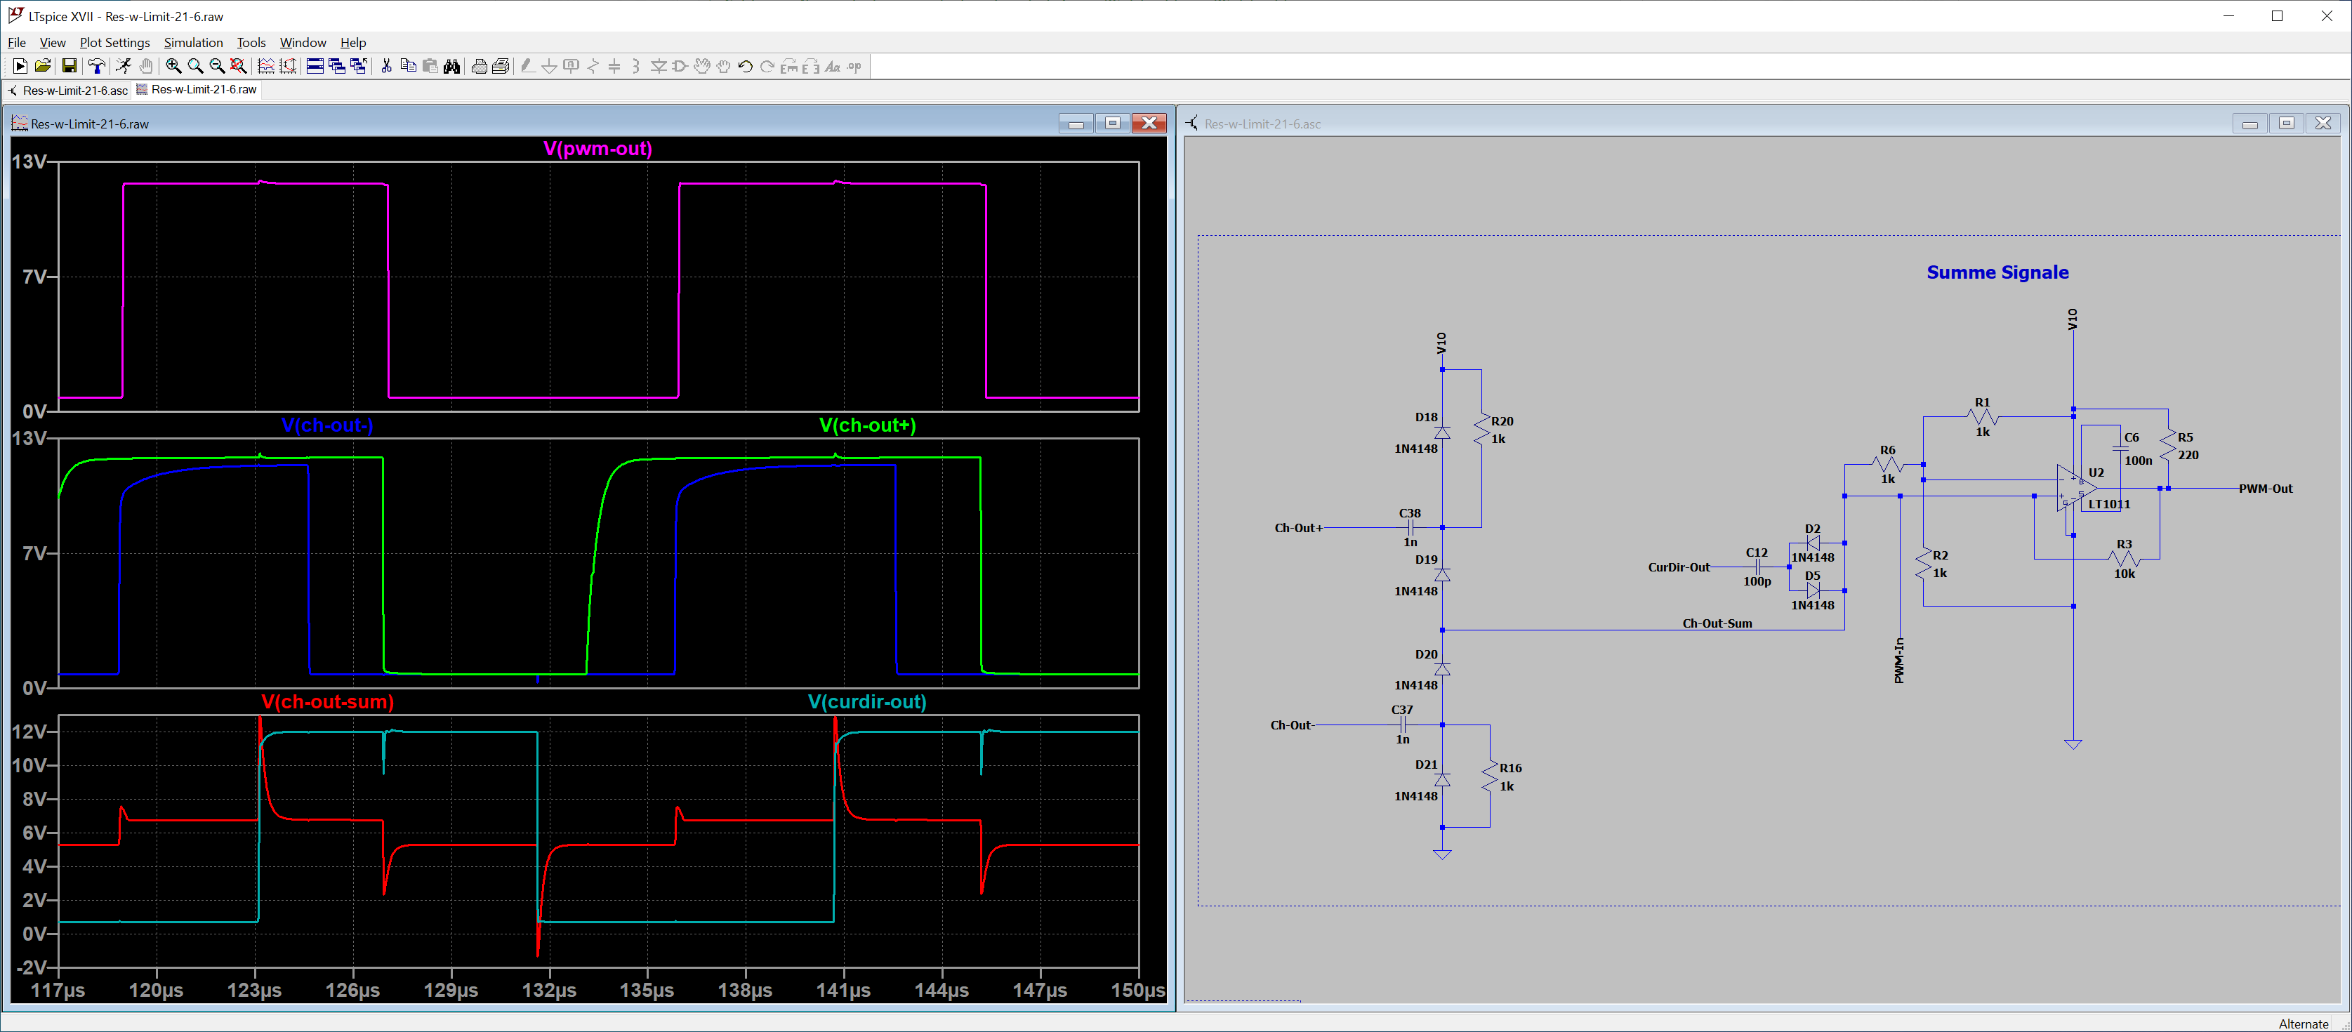Click the Print icon

click(480, 66)
